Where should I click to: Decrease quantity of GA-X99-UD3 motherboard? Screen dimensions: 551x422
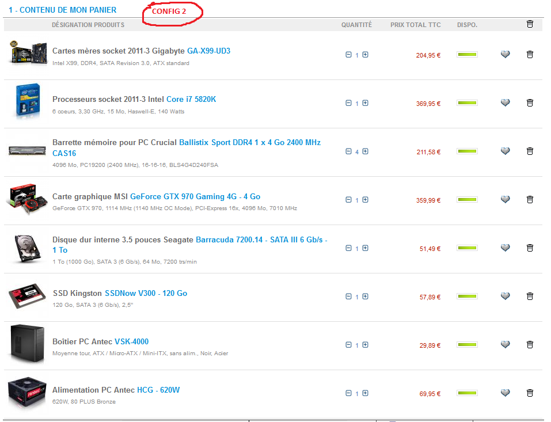click(348, 55)
